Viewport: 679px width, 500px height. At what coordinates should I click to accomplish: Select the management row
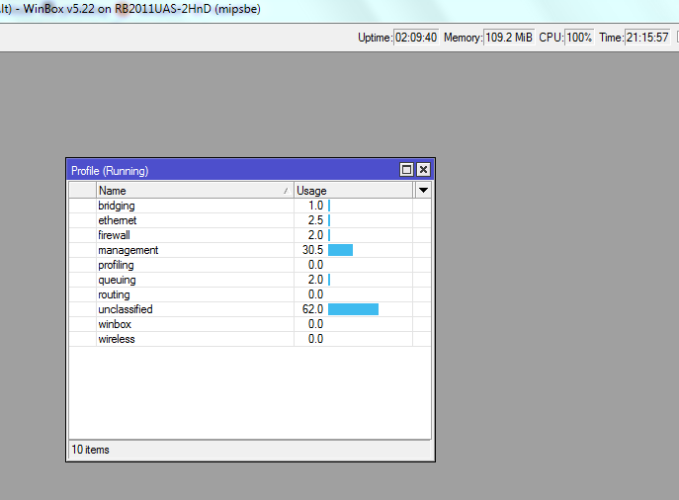[250, 250]
